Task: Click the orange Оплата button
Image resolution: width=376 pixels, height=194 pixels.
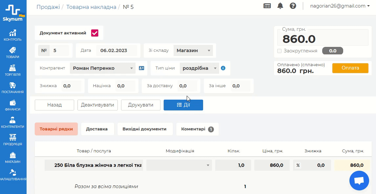Action: [x=350, y=68]
